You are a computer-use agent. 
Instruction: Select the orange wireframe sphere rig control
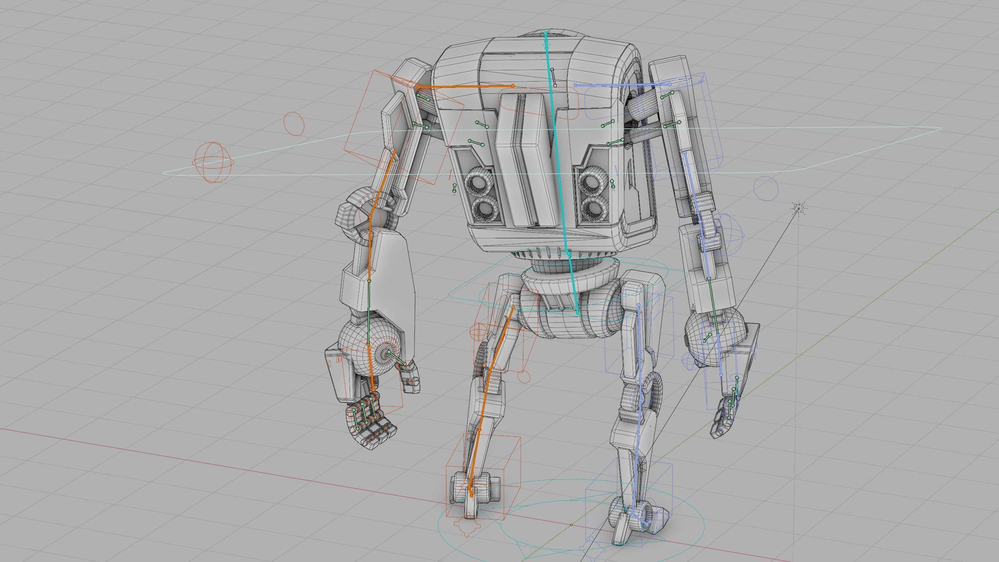[213, 162]
